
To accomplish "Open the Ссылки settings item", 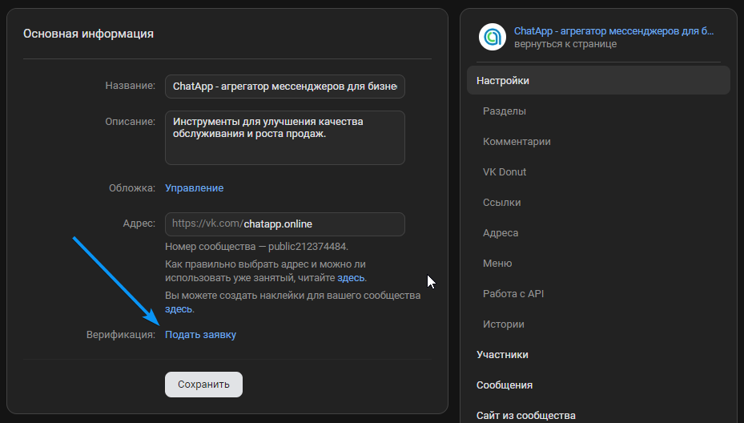I will click(x=501, y=202).
